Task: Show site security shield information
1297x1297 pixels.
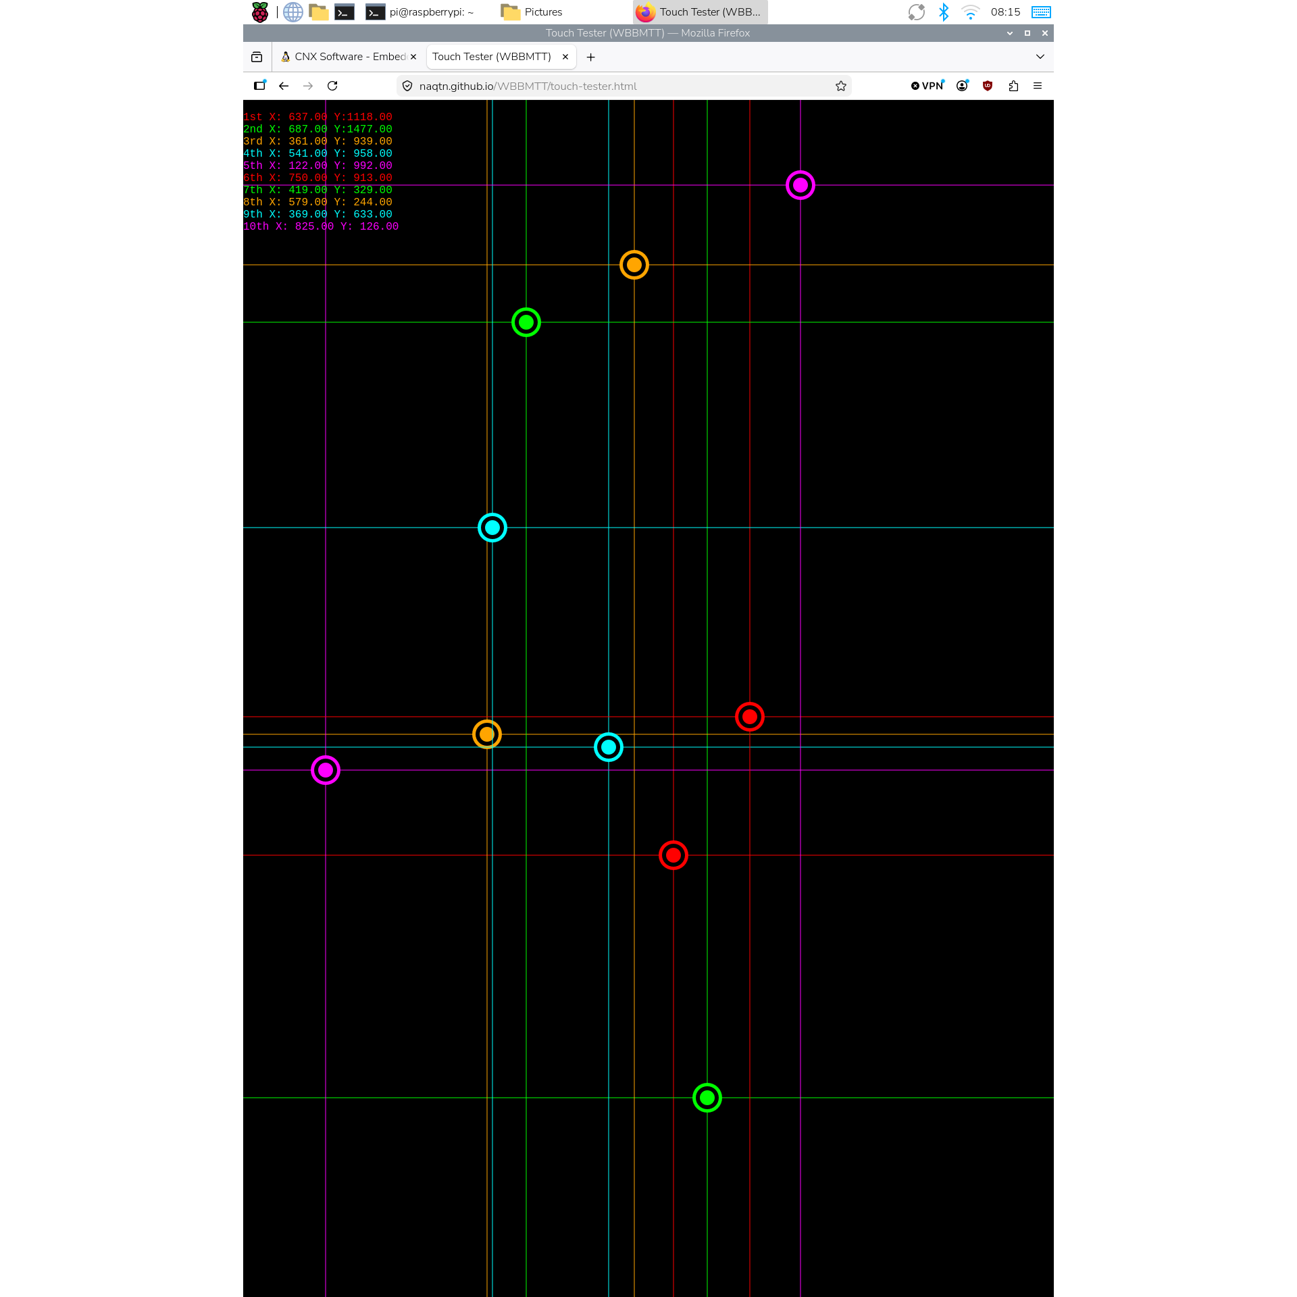Action: [407, 86]
